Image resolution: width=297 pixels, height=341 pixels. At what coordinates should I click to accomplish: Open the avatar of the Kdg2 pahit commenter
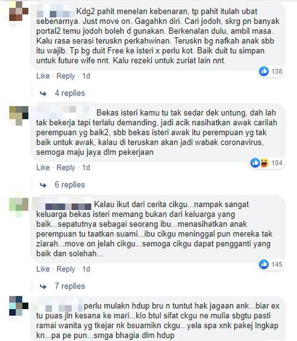click(19, 11)
